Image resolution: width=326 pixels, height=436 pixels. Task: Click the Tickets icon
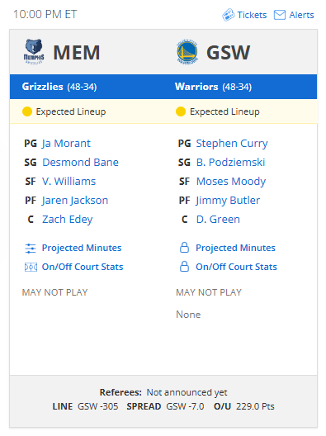pyautogui.click(x=229, y=15)
